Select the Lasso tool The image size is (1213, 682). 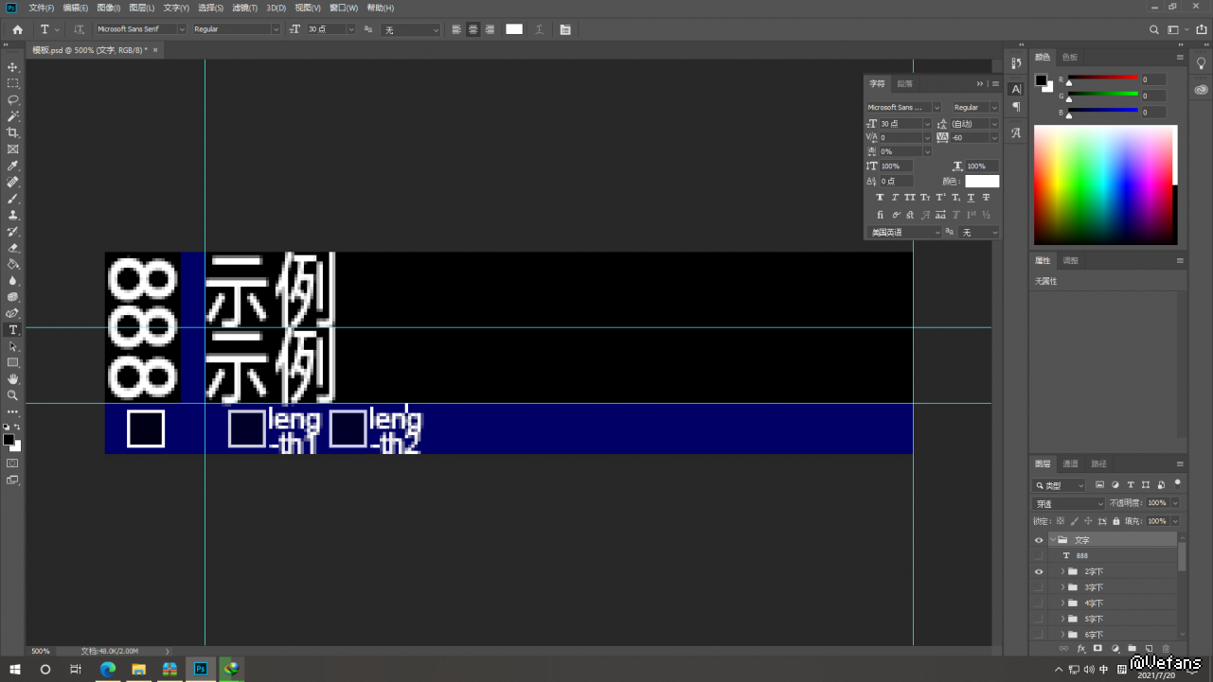13,99
